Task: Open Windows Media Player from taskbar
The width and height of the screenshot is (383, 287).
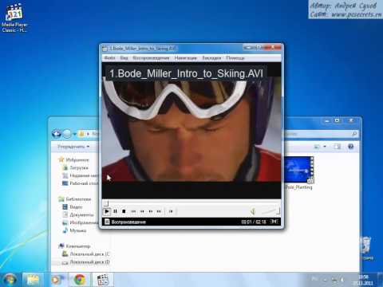Action: click(56, 280)
